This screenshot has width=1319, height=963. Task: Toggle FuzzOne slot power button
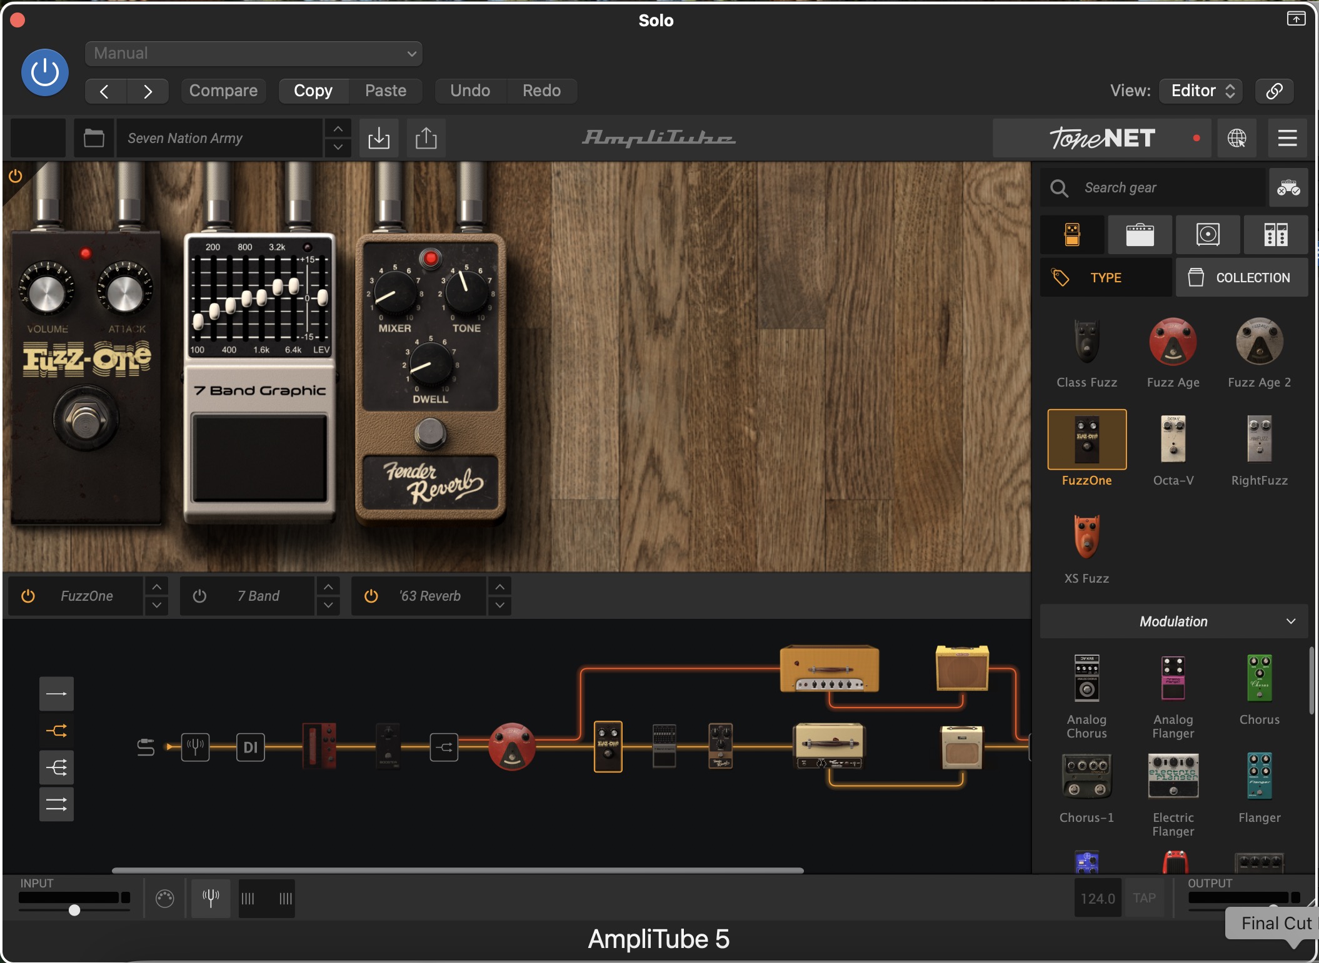pos(28,596)
